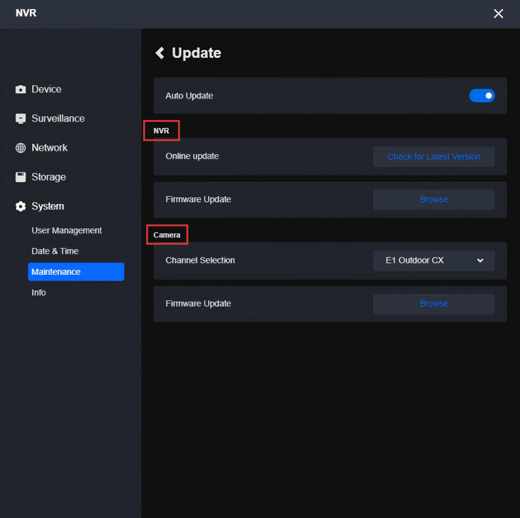520x518 pixels.
Task: Open the Info section
Action: [39, 293]
